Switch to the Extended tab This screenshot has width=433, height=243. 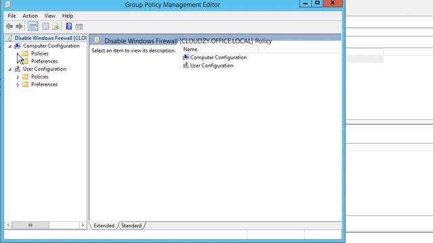(104, 225)
